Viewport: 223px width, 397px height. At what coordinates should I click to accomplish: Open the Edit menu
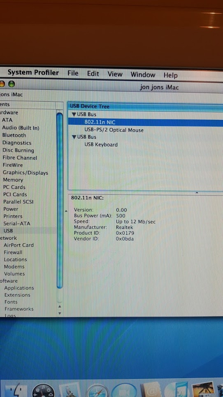point(93,74)
